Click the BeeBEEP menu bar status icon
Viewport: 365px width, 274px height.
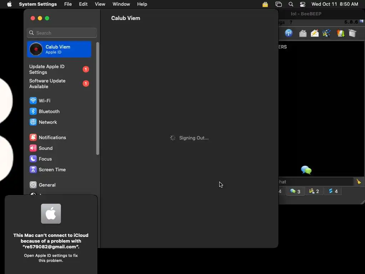265,4
